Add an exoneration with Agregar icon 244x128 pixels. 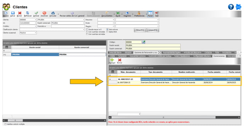click(112, 61)
